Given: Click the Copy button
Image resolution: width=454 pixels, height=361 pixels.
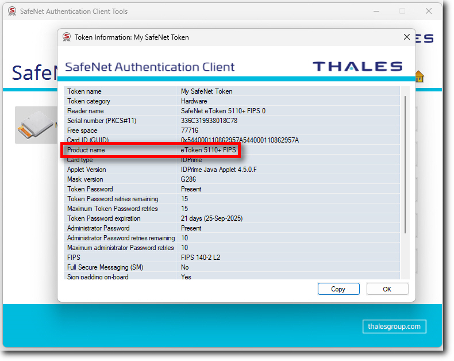Looking at the screenshot, I should [338, 289].
